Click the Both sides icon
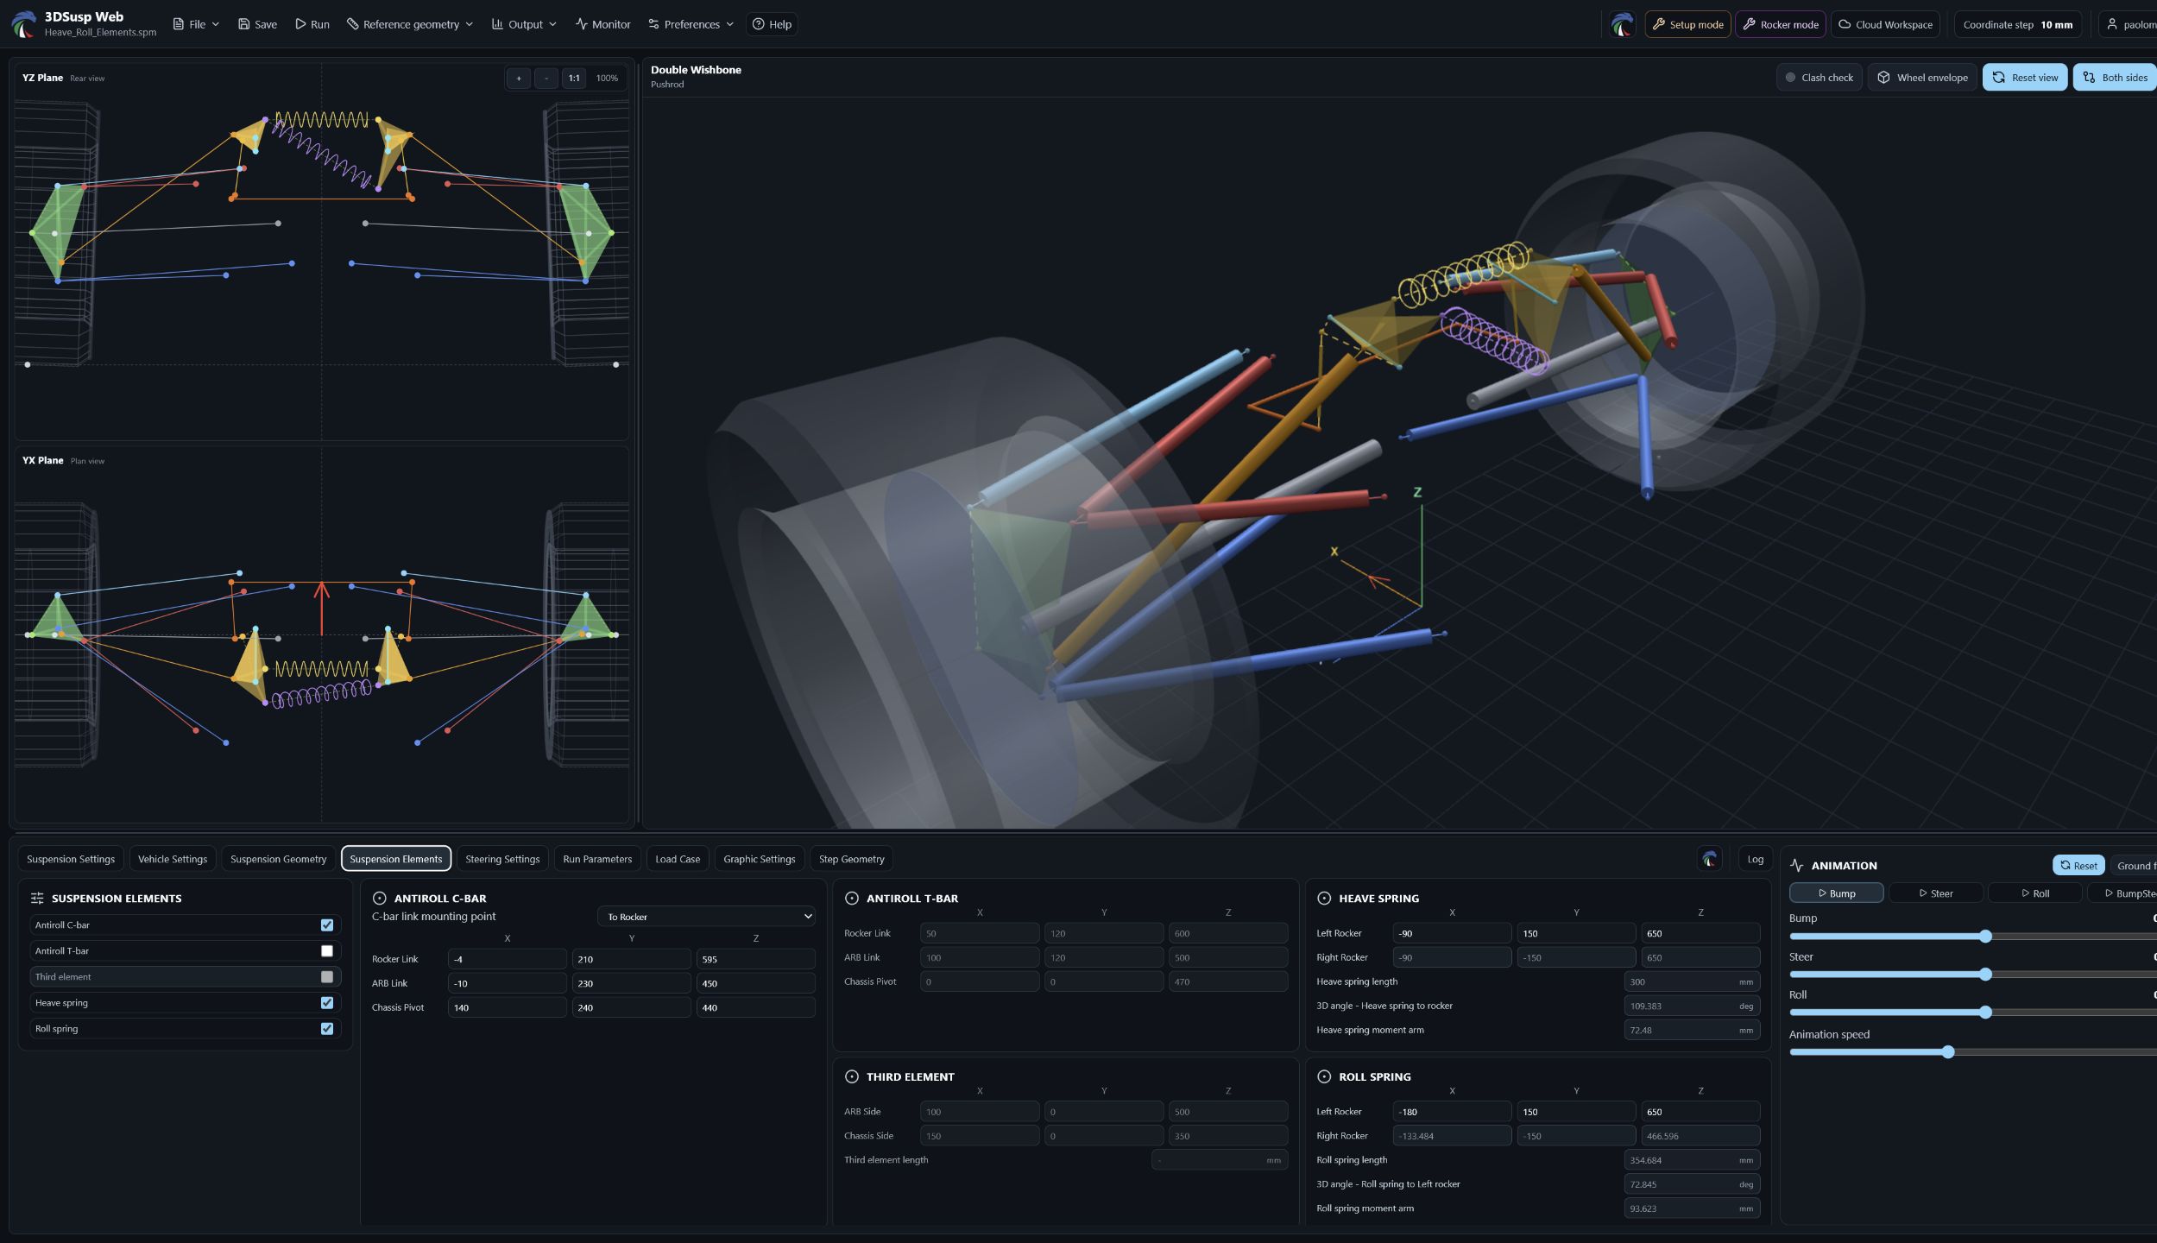 (x=2089, y=78)
